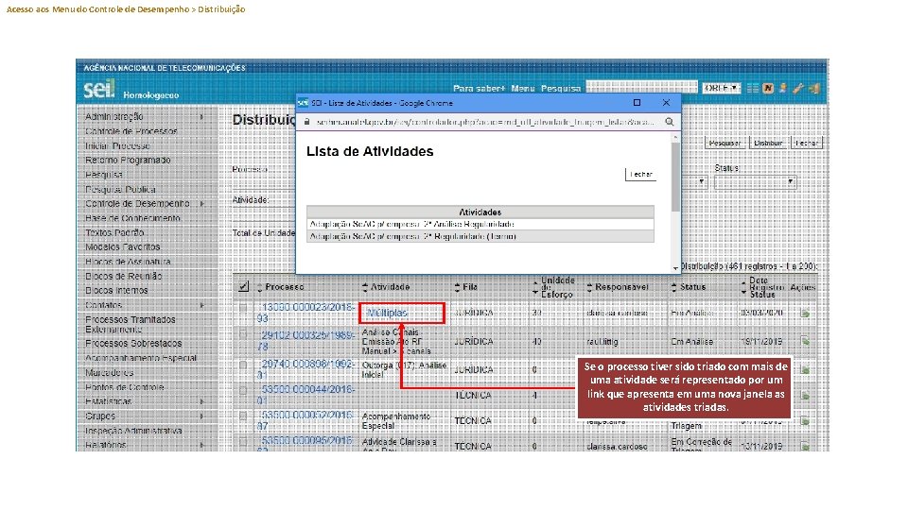Open the Múltiplas activities link
The width and height of the screenshot is (908, 510).
388,313
